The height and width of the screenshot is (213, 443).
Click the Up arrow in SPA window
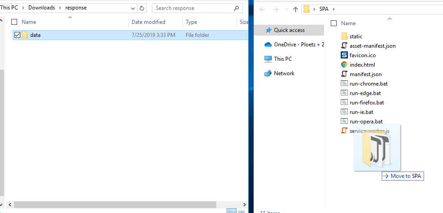295,9
